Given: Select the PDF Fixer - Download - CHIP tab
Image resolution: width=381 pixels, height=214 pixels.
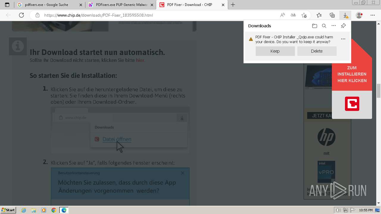Looking at the screenshot, I should click(x=192, y=5).
